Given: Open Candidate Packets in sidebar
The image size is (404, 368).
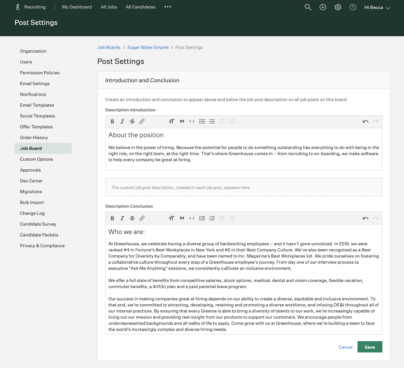Looking at the screenshot, I should pos(39,235).
